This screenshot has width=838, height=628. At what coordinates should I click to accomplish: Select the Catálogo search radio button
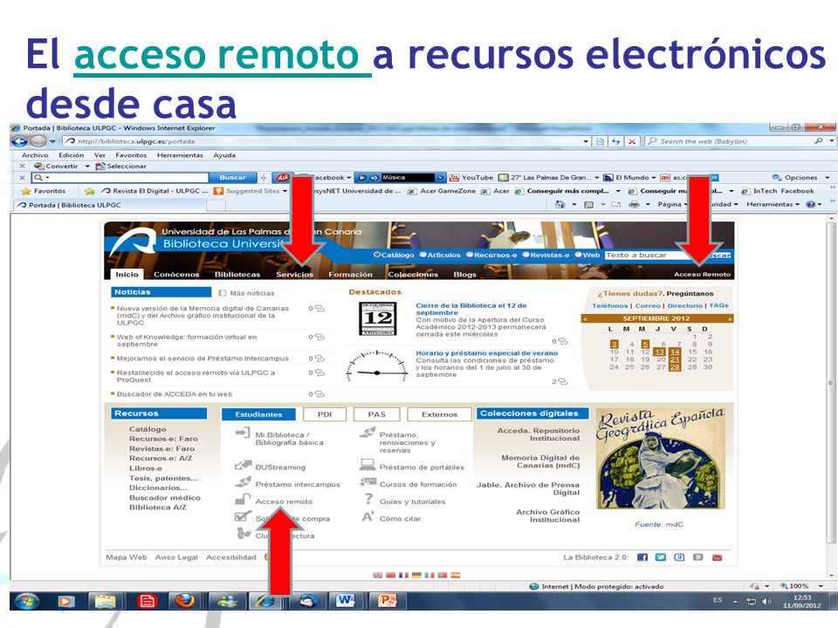click(377, 255)
